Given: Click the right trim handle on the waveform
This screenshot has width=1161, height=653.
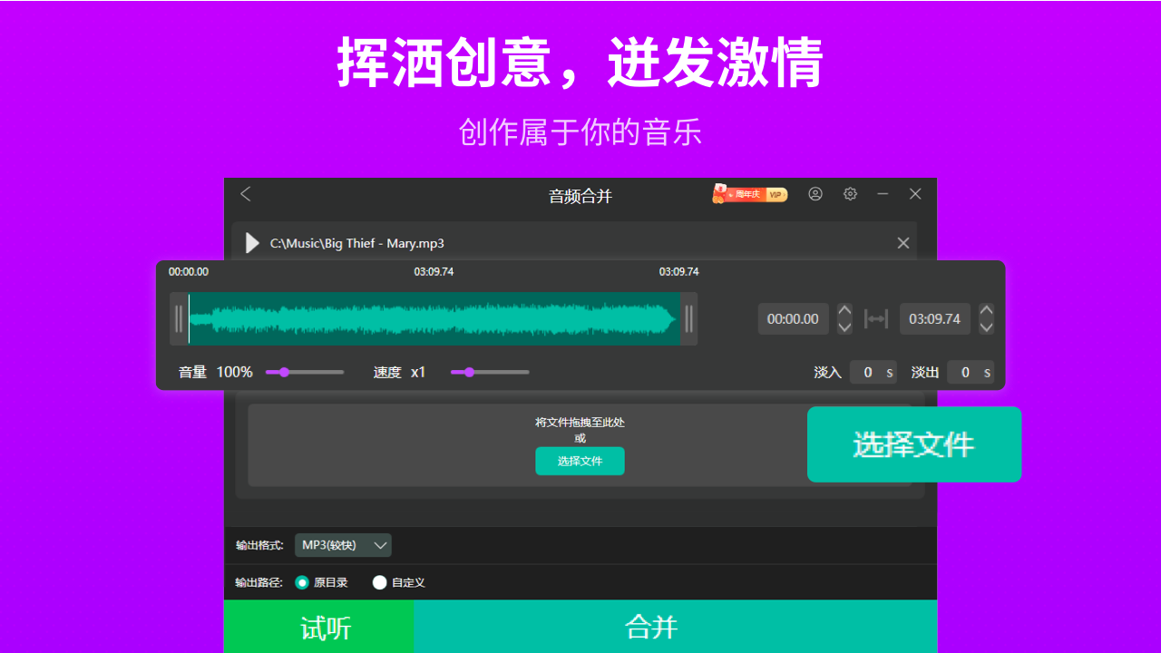Looking at the screenshot, I should pos(688,318).
